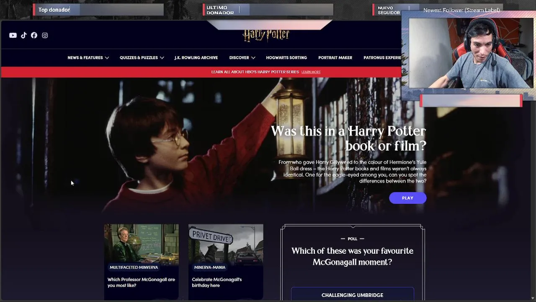Viewport: 536px width, 302px height.
Task: Click the Minerva-Mania tag
Action: coord(209,267)
